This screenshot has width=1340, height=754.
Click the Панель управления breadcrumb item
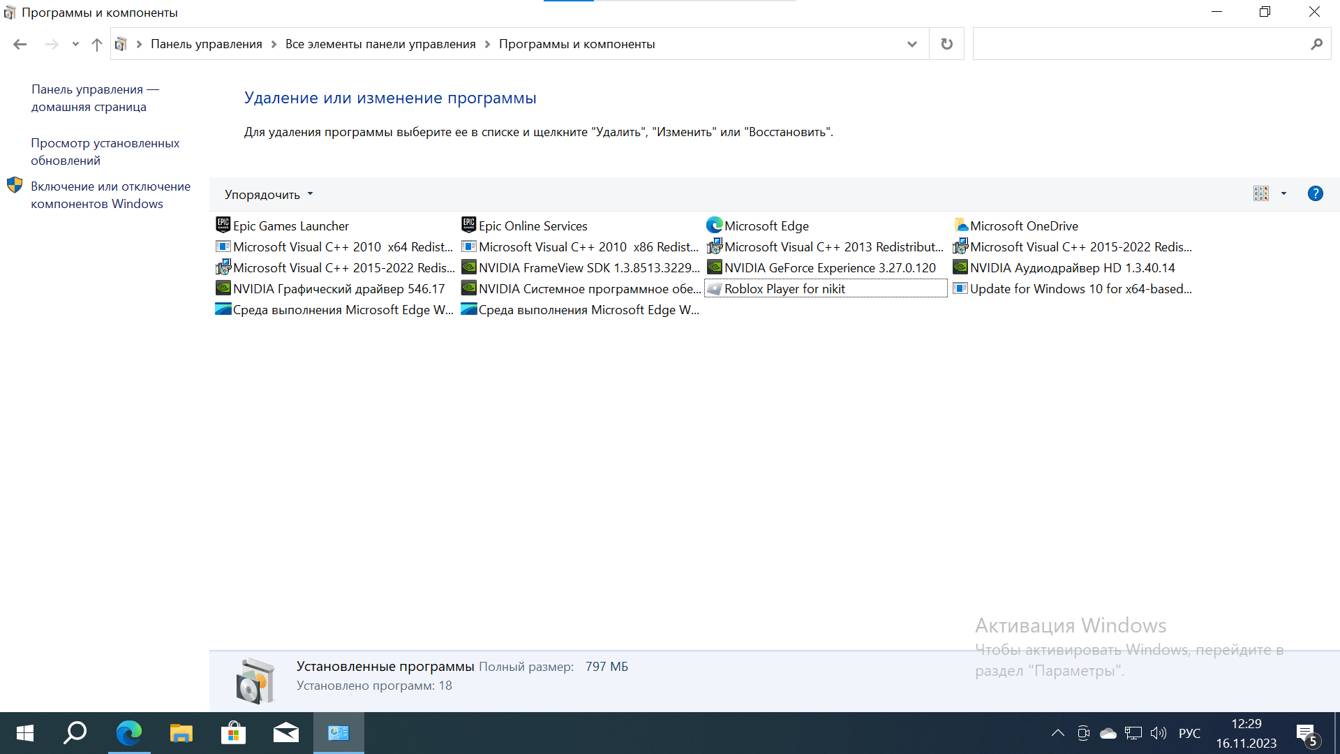point(206,44)
